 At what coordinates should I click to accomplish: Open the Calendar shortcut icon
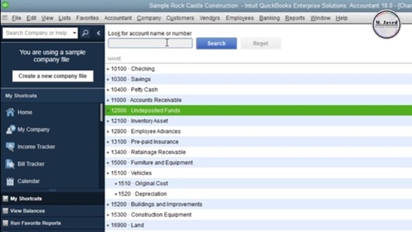10,181
